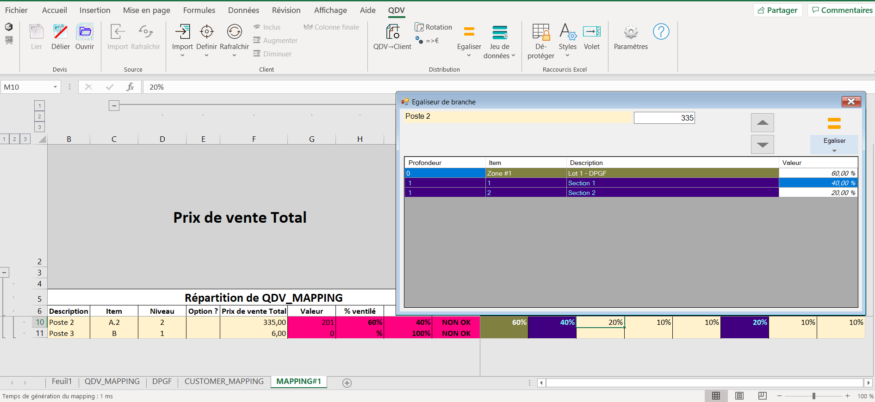The height and width of the screenshot is (402, 875).
Task: Click the zoom slider handle
Action: tap(813, 396)
